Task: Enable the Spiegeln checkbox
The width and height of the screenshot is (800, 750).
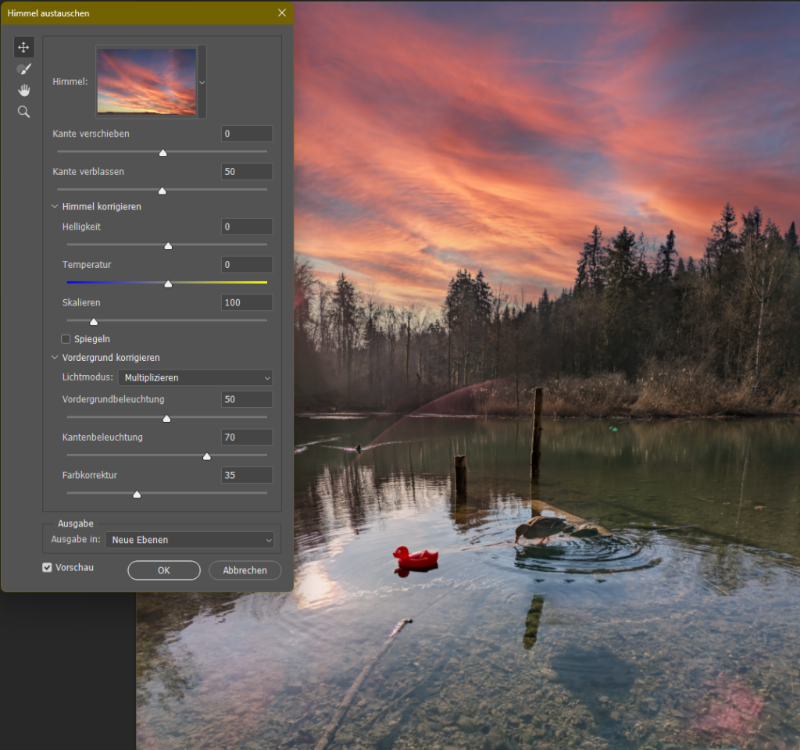Action: point(66,339)
